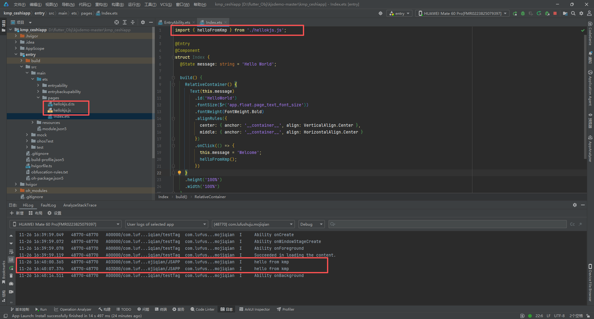The width and height of the screenshot is (594, 319).
Task: Click the project structure folder icon
Action: tap(565, 13)
